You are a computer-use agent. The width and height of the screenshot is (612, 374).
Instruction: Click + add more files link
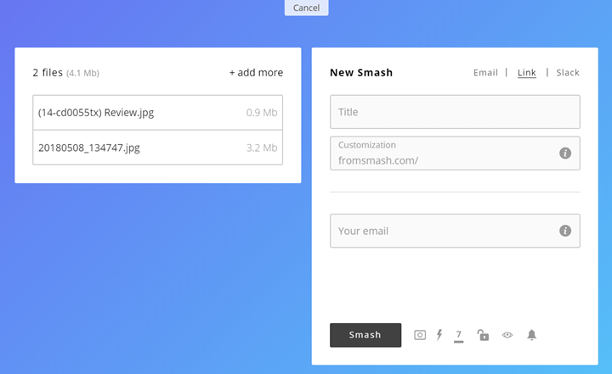[256, 72]
